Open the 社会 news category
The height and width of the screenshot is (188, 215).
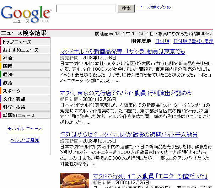(25, 58)
